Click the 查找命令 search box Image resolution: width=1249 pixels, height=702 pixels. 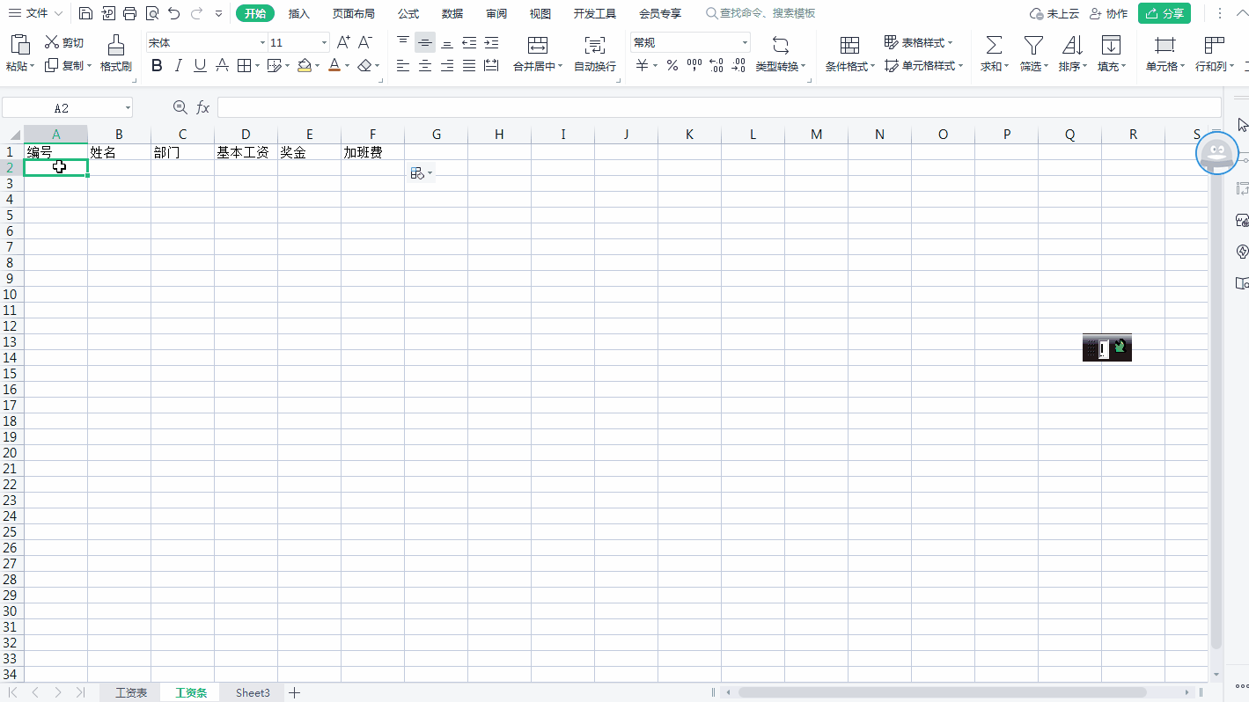[x=761, y=13]
